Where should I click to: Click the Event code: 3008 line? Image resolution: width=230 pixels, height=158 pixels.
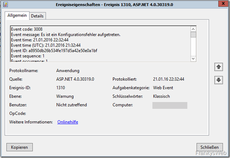click(x=28, y=30)
